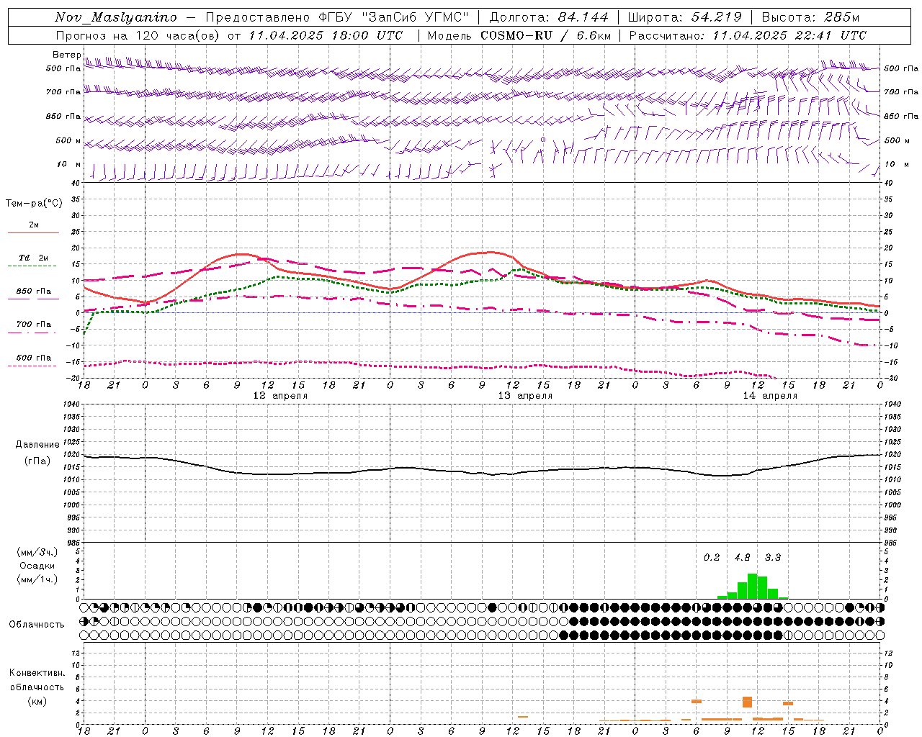Click the '(мм/3ч.)' precipitation unit label

[x=37, y=552]
